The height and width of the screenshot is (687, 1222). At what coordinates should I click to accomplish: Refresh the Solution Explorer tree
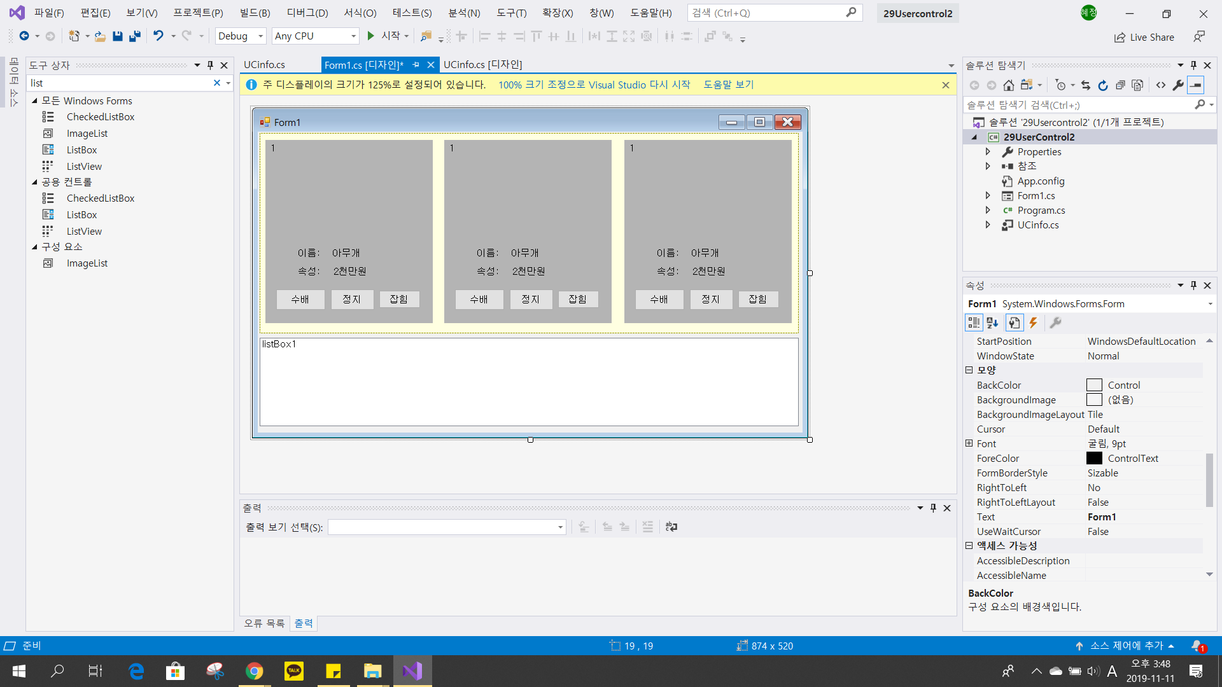[1103, 85]
